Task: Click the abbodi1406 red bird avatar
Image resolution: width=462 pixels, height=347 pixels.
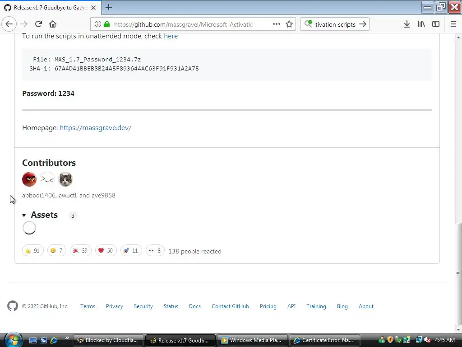Action: [x=29, y=179]
